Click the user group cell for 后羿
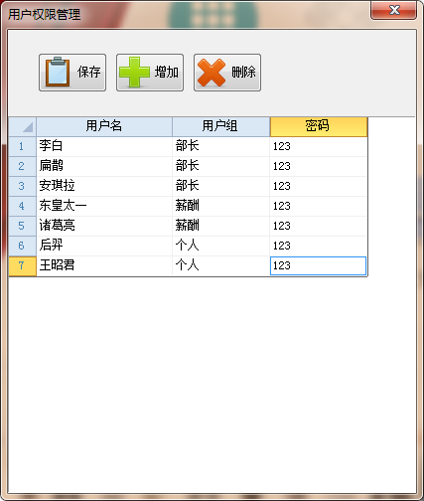 pyautogui.click(x=220, y=246)
